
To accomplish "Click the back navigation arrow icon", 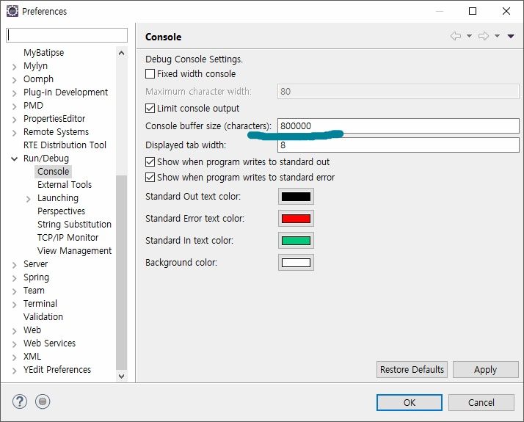I will (456, 36).
